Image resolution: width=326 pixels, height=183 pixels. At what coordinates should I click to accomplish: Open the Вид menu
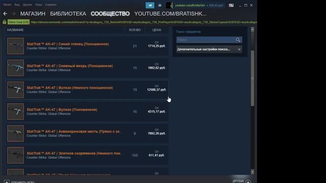(x=17, y=5)
